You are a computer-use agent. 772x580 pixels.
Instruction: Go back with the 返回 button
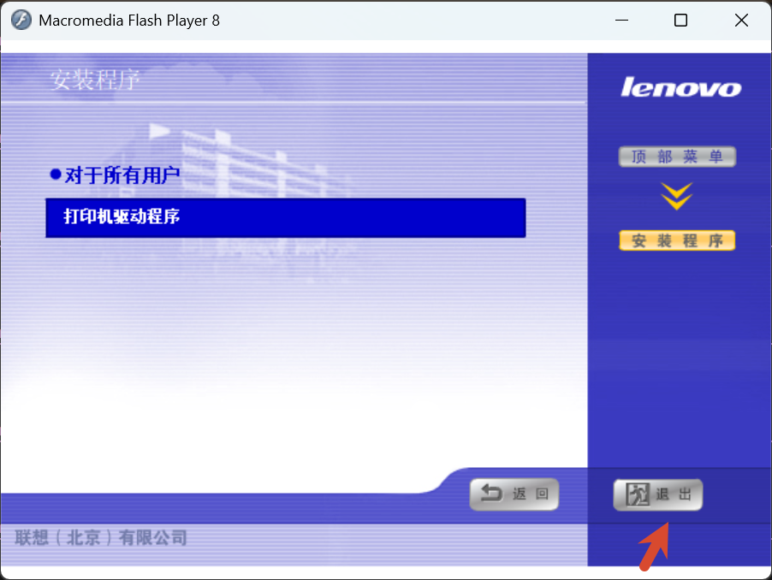coord(514,494)
